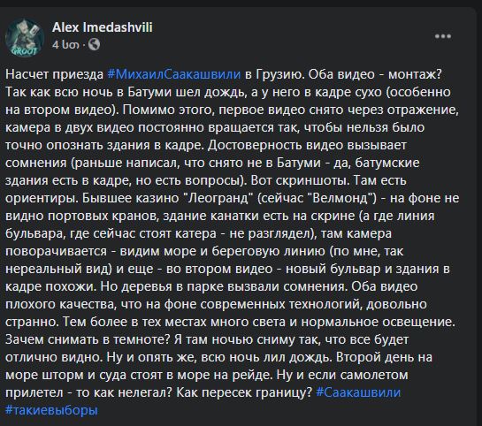Open the #Саакашвили hashtag

tap(358, 392)
